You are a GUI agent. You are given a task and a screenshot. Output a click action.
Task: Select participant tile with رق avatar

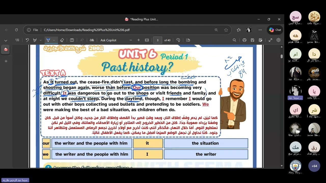(x=314, y=148)
